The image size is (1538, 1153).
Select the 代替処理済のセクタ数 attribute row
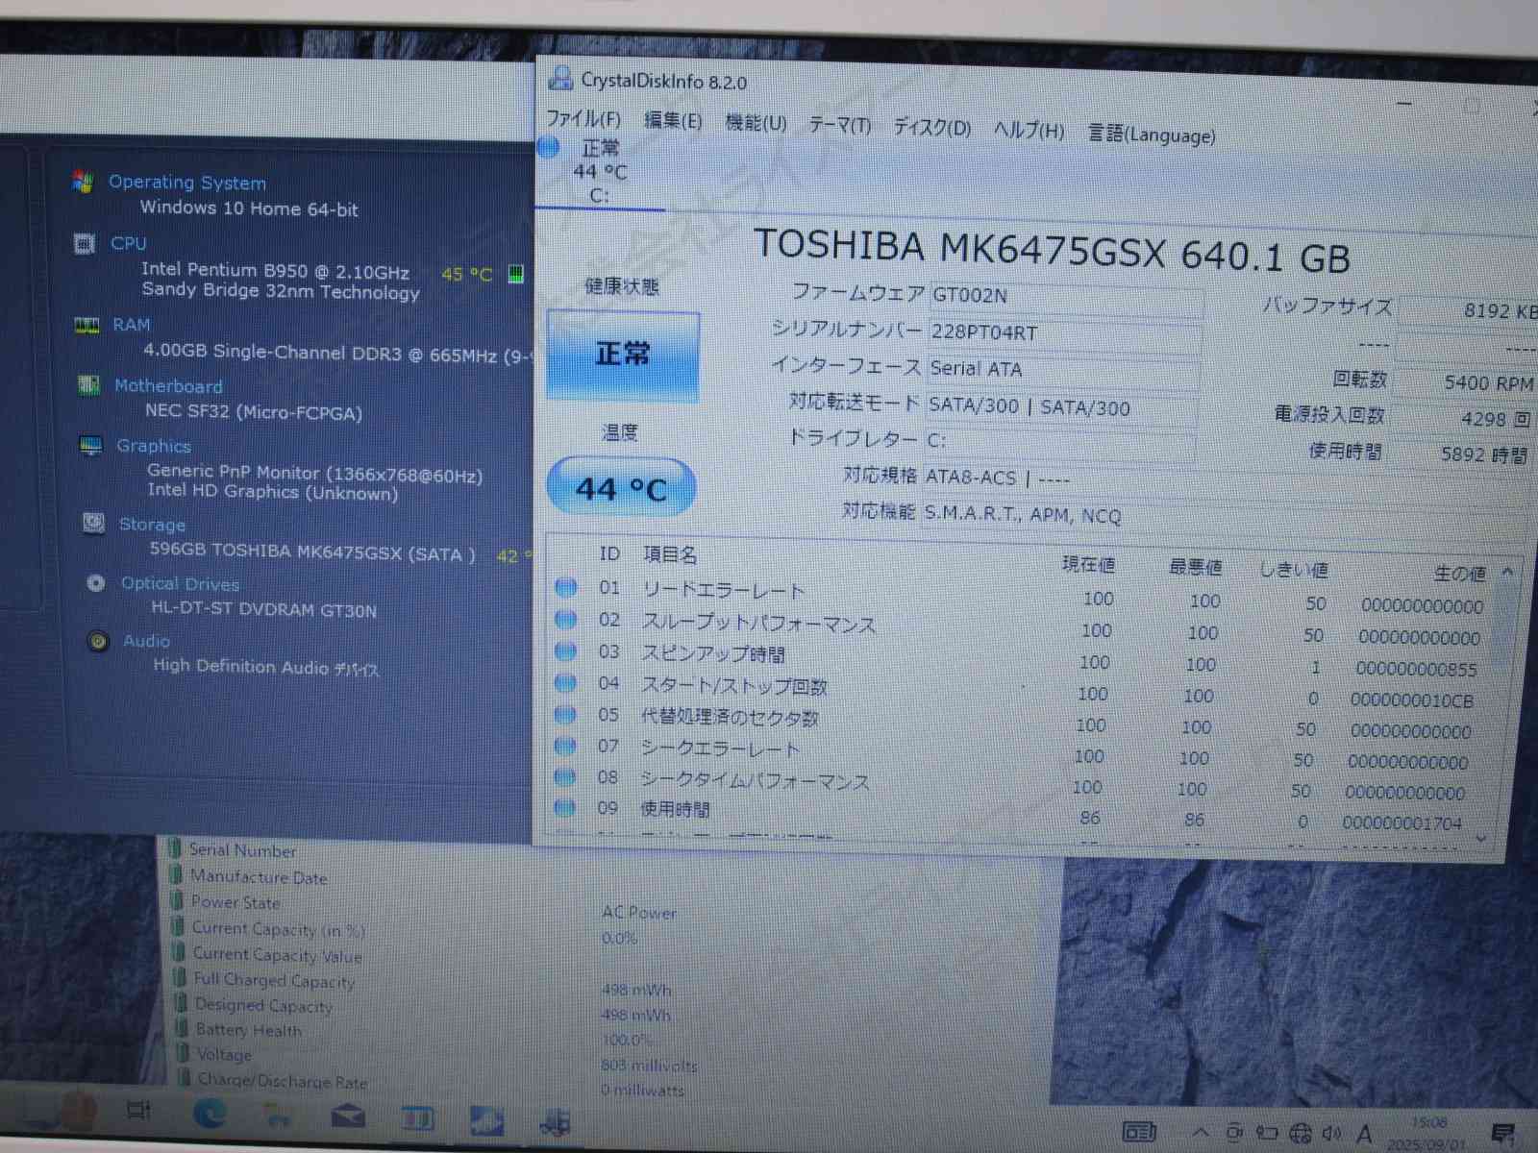(x=731, y=717)
